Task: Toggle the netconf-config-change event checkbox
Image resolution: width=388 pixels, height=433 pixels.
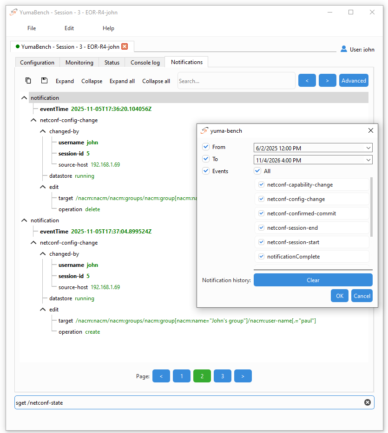Action: coord(262,199)
